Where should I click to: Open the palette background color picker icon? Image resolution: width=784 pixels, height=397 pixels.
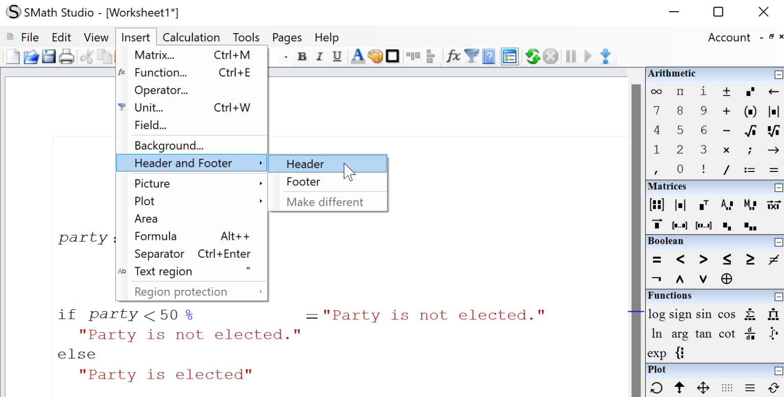pyautogui.click(x=375, y=56)
